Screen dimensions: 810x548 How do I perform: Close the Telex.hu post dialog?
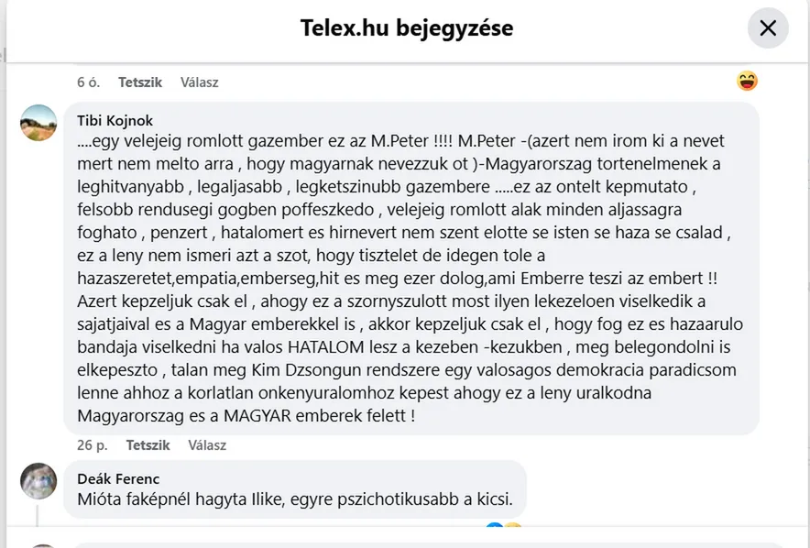click(x=768, y=28)
